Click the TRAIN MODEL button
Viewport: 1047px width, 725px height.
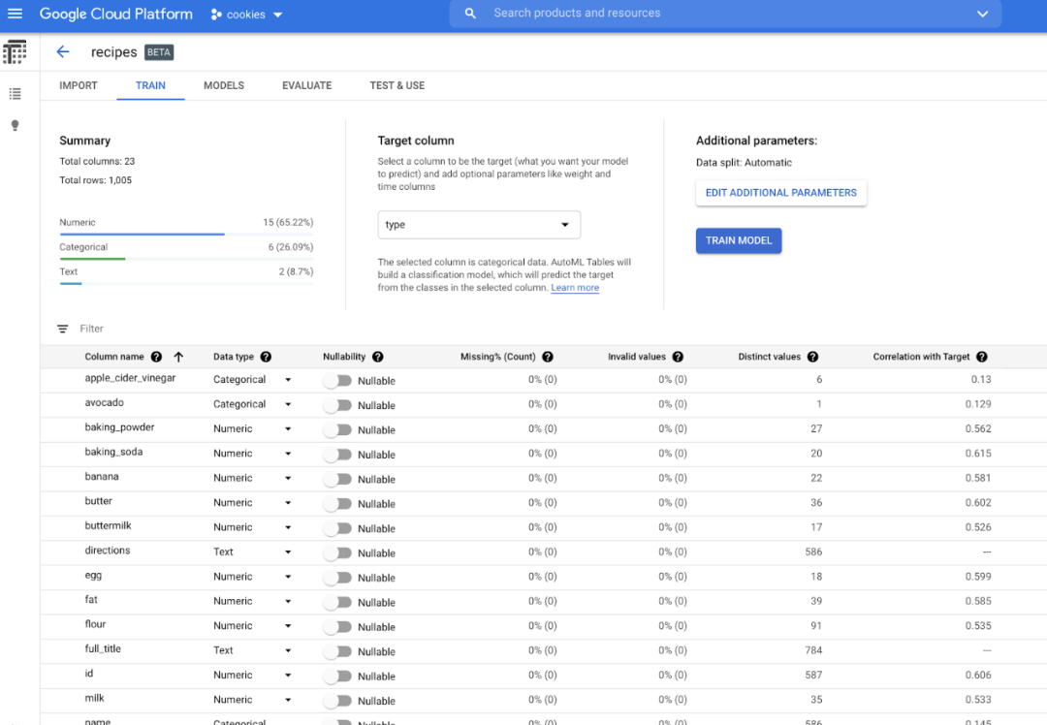(x=738, y=240)
